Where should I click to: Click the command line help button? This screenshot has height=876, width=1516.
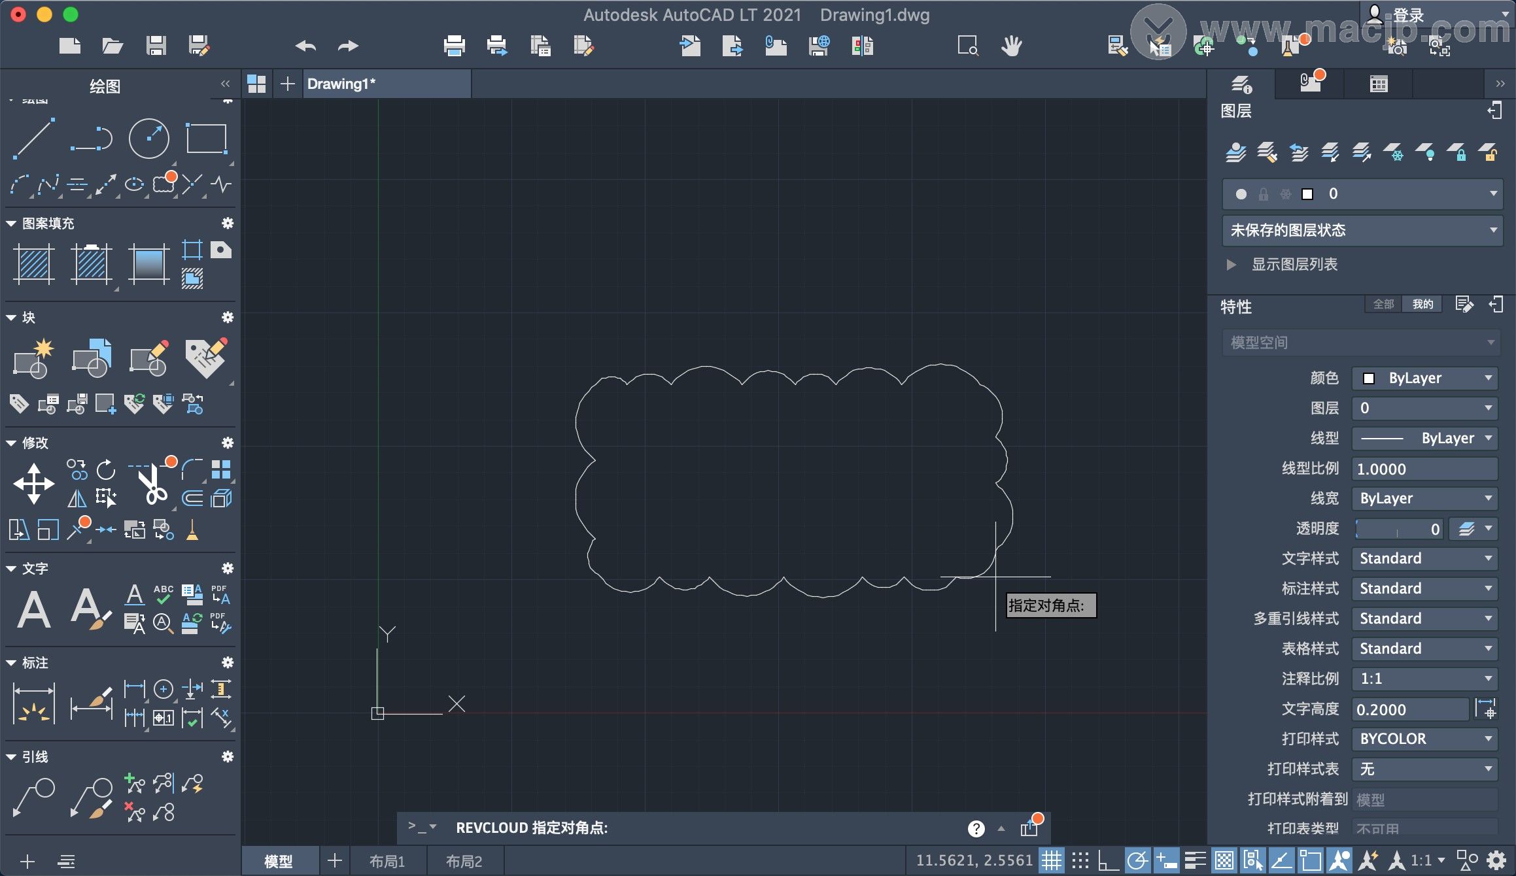coord(976,828)
